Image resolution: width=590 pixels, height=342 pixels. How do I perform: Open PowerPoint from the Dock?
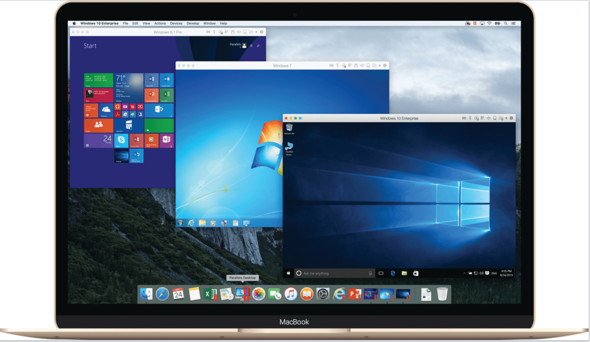tap(355, 294)
